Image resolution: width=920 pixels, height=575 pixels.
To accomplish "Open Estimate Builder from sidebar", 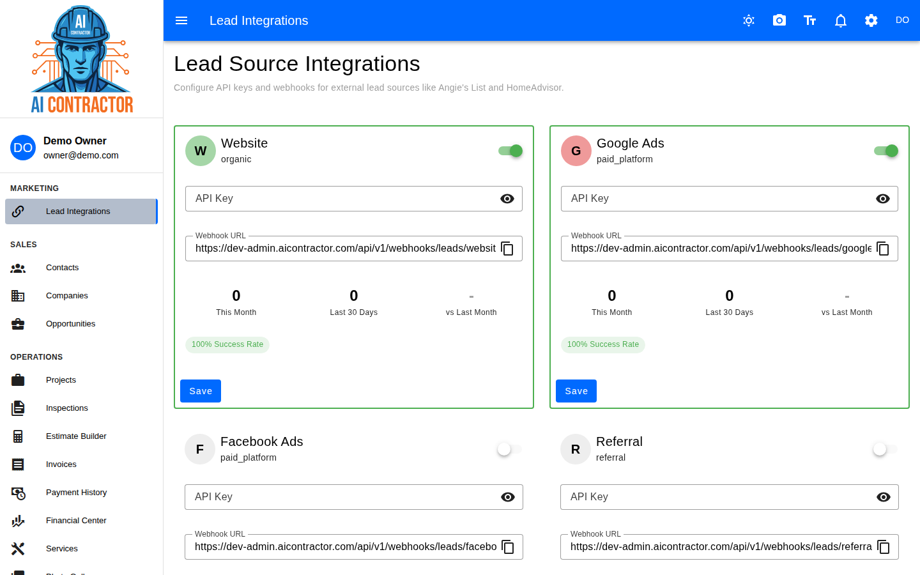I will (81, 436).
